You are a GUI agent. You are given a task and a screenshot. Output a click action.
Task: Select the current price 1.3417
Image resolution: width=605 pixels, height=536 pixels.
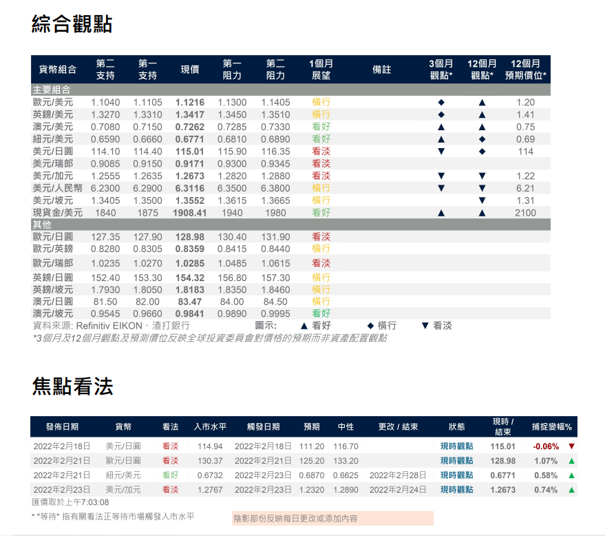190,114
